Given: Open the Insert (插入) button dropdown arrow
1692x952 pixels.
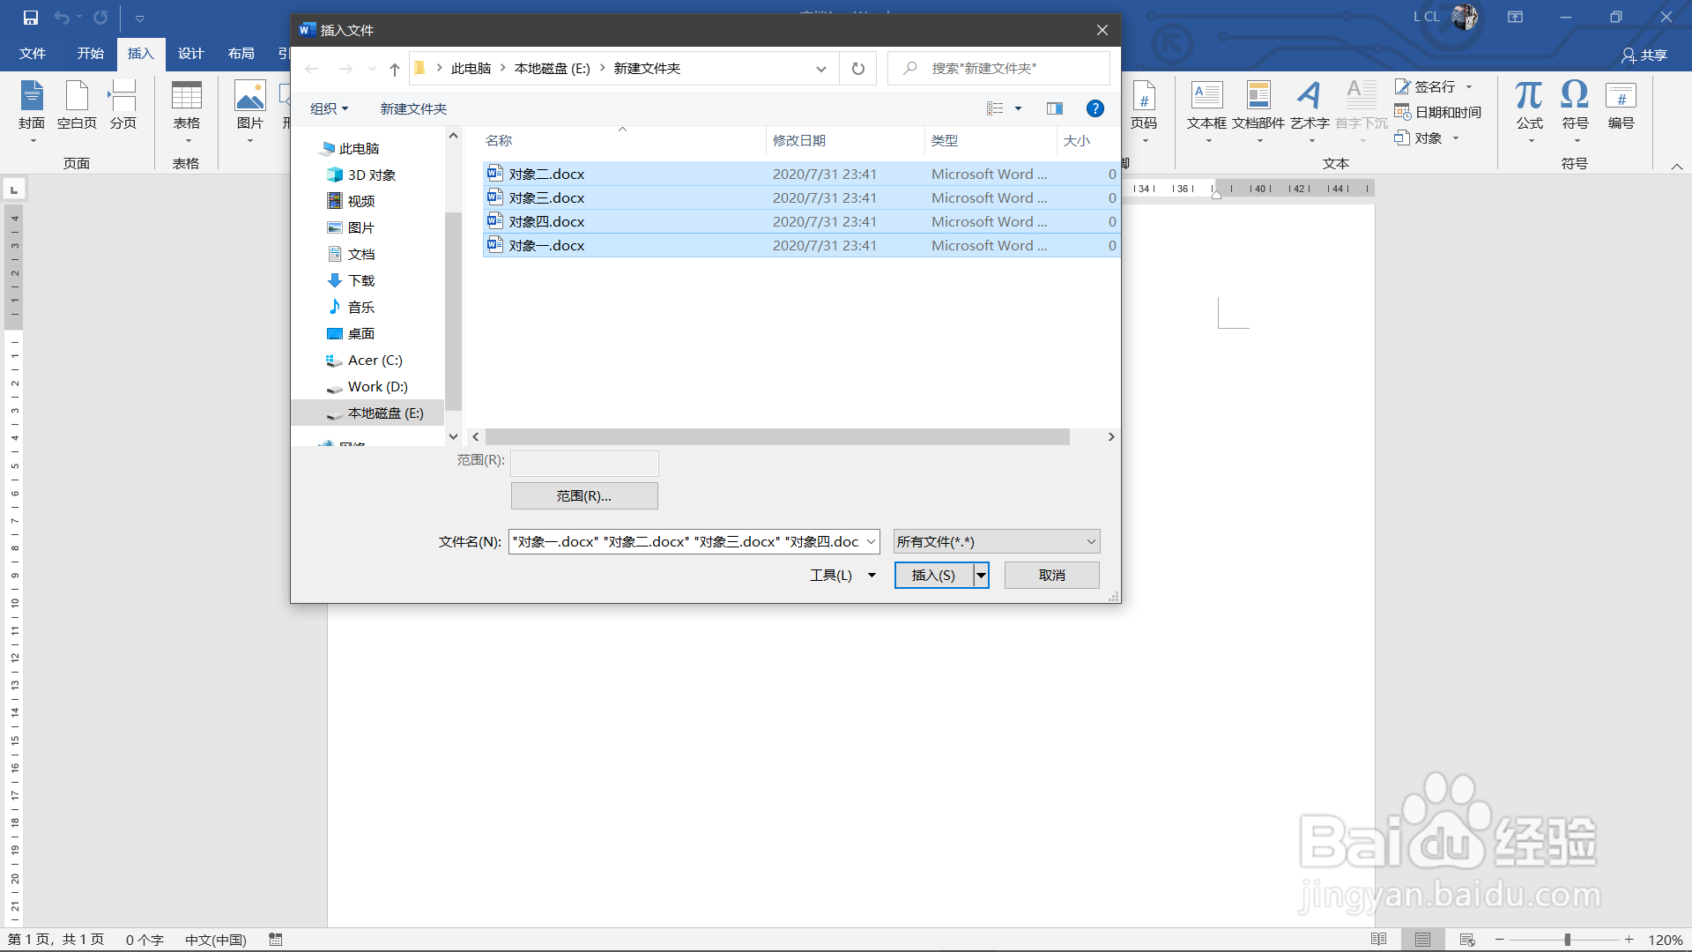Looking at the screenshot, I should [x=981, y=575].
